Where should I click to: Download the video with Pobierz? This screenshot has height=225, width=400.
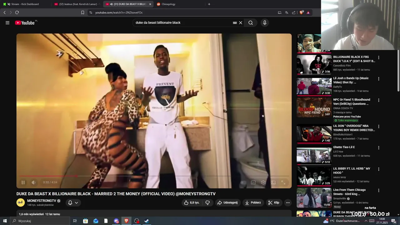tap(253, 202)
